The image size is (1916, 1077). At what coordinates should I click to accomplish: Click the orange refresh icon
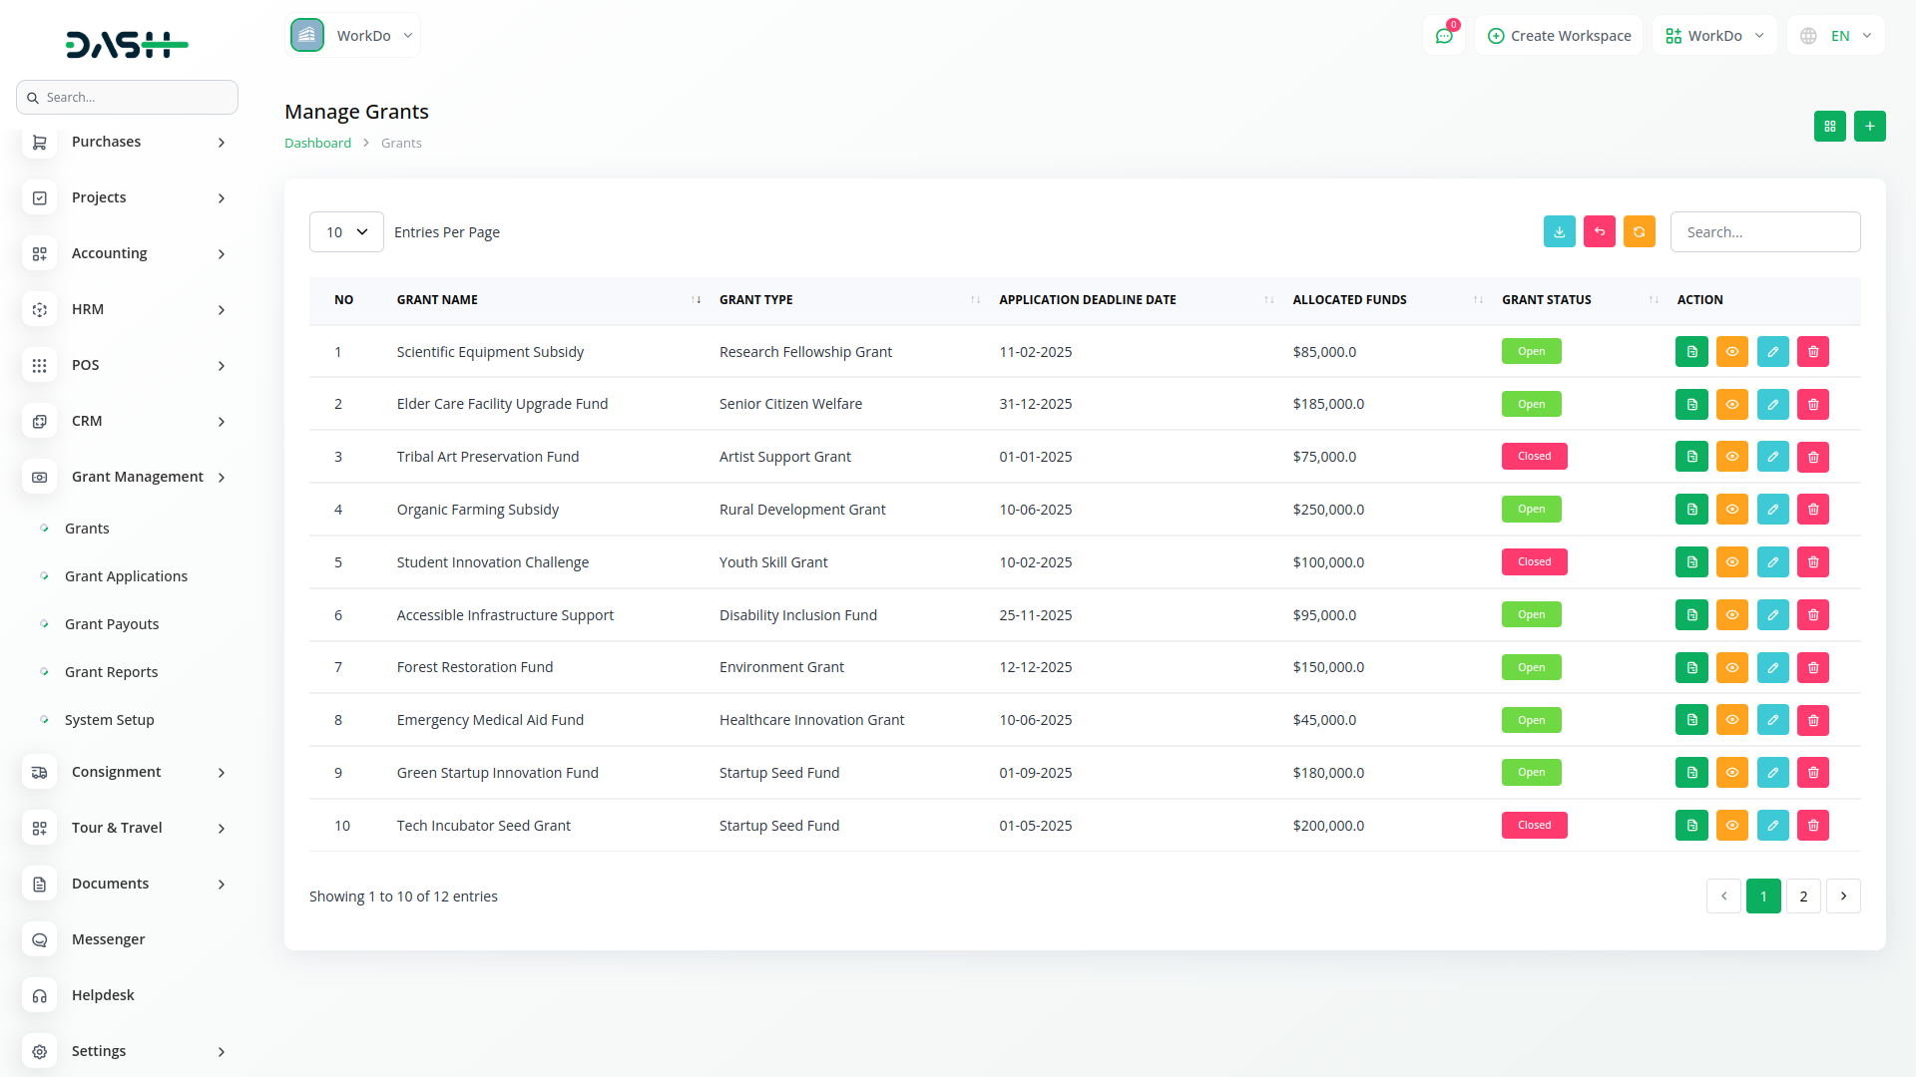point(1639,231)
